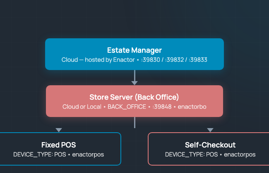269x173 pixels.
Task: Select the Store Server (Back Office) title
Action: tap(134, 97)
